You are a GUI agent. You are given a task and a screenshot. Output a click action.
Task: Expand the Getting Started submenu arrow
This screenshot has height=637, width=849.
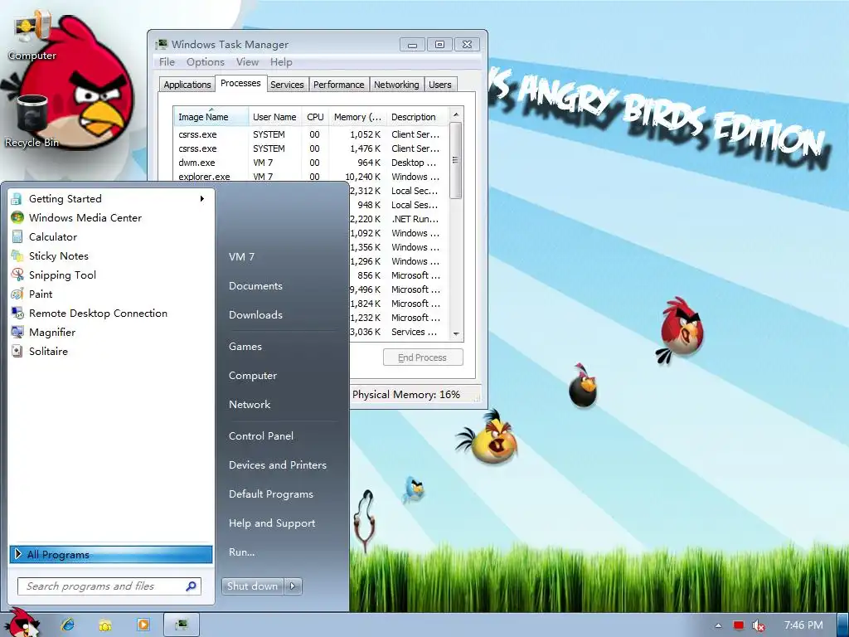202,199
